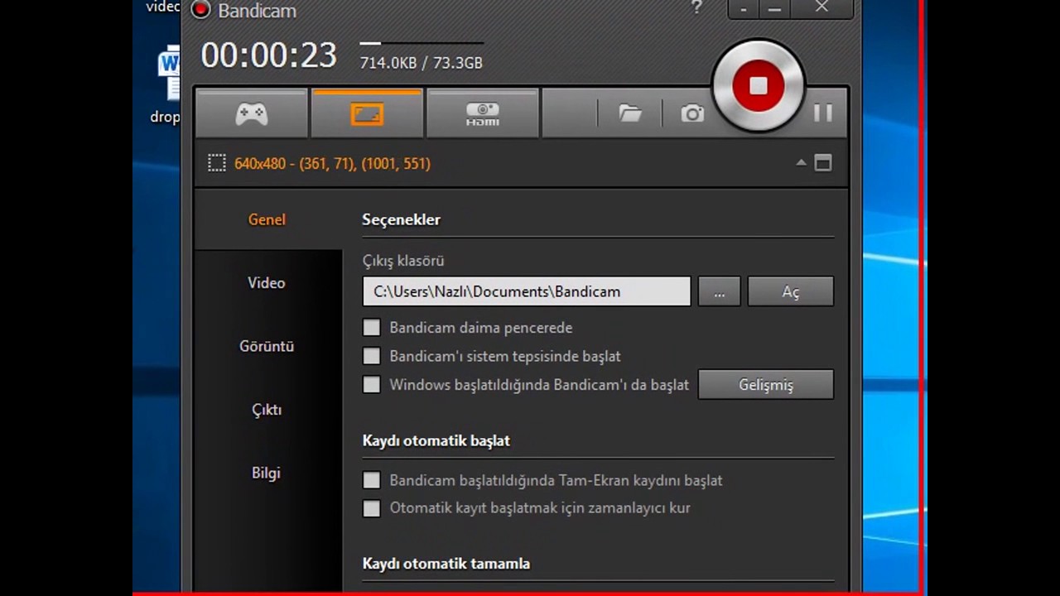The image size is (1060, 596).
Task: Open output folder icon in toolbar
Action: tap(629, 113)
